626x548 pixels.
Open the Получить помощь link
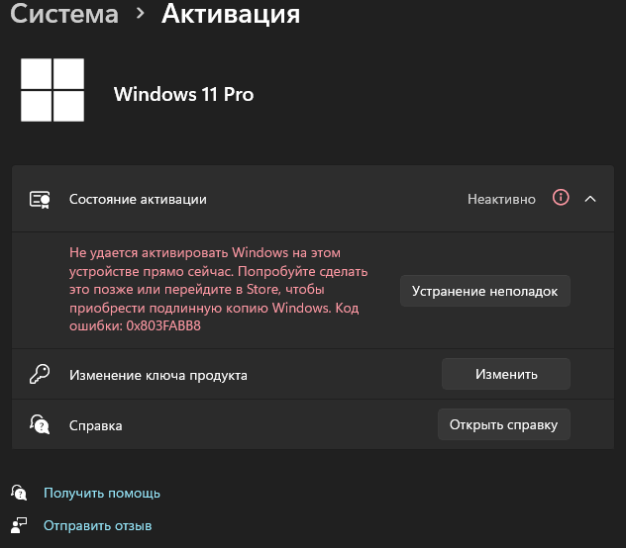pyautogui.click(x=102, y=493)
